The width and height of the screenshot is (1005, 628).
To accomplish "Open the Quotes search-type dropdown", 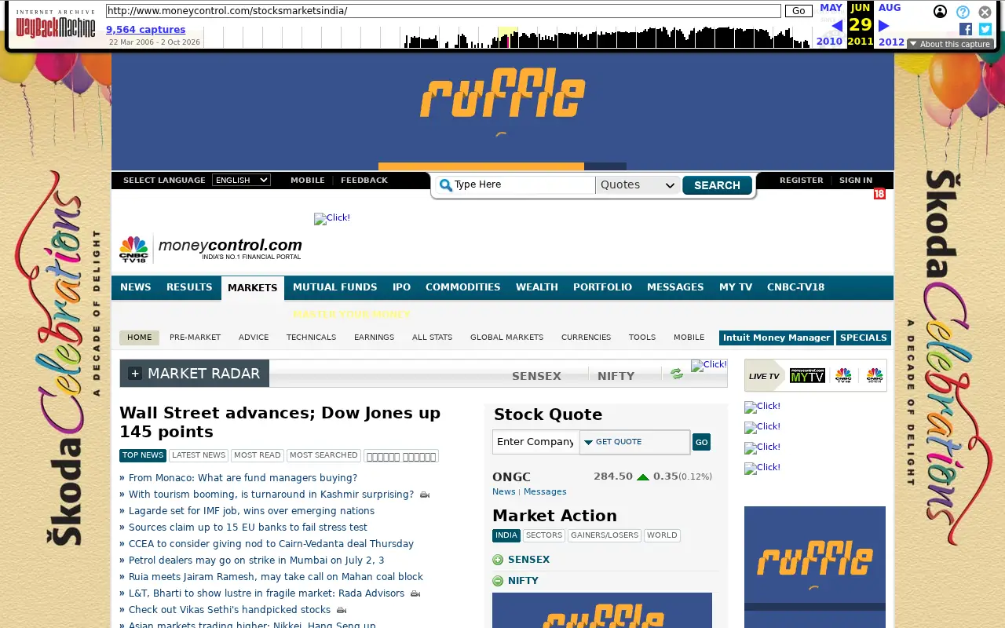I will (x=638, y=185).
